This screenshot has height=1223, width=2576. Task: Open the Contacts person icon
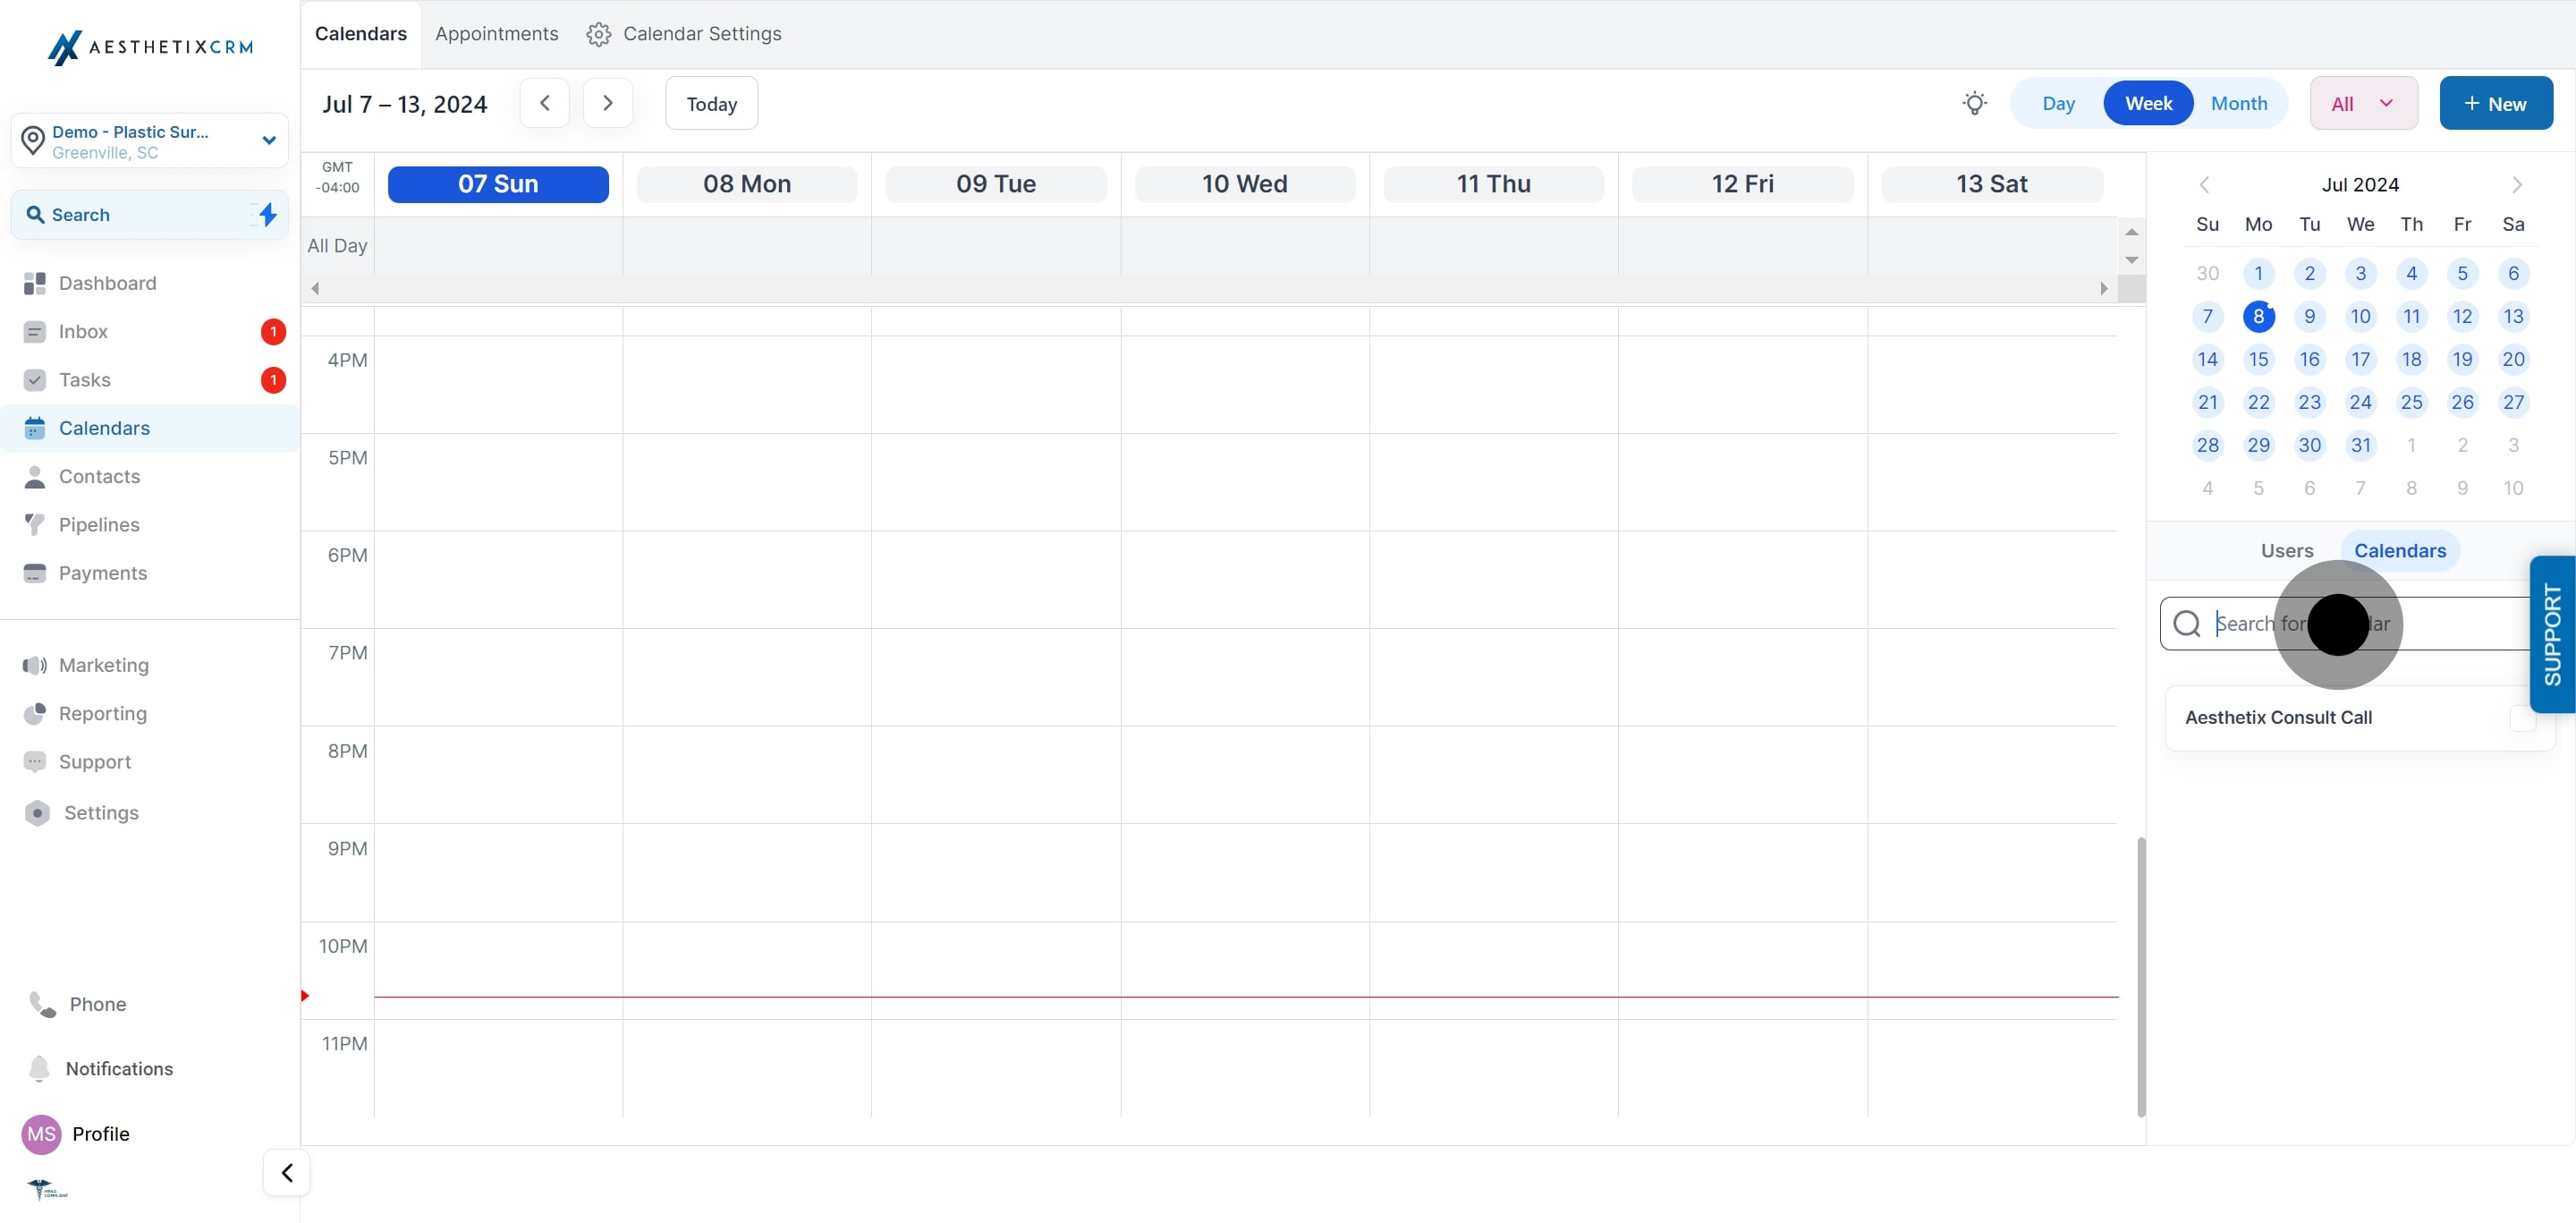(x=34, y=476)
